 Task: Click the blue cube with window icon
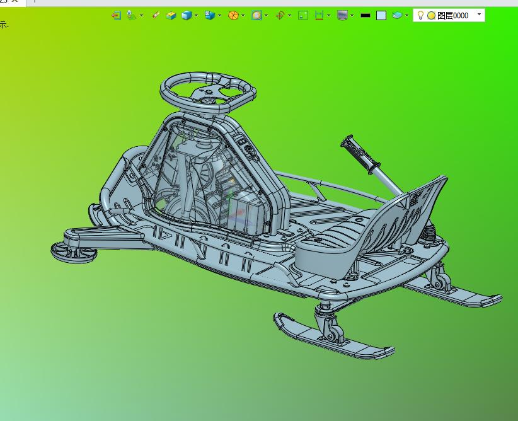(x=210, y=15)
